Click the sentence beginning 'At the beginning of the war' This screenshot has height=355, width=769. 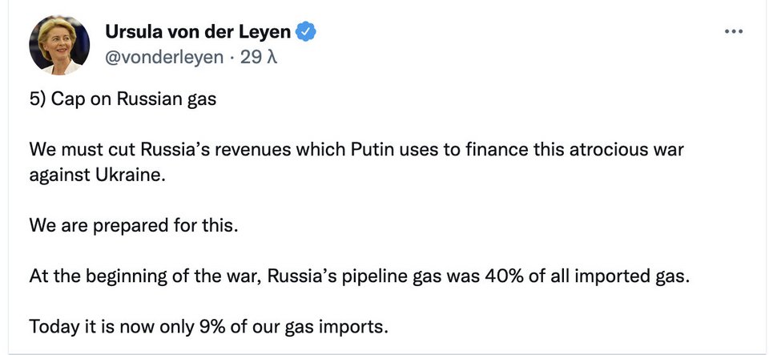coord(360,276)
